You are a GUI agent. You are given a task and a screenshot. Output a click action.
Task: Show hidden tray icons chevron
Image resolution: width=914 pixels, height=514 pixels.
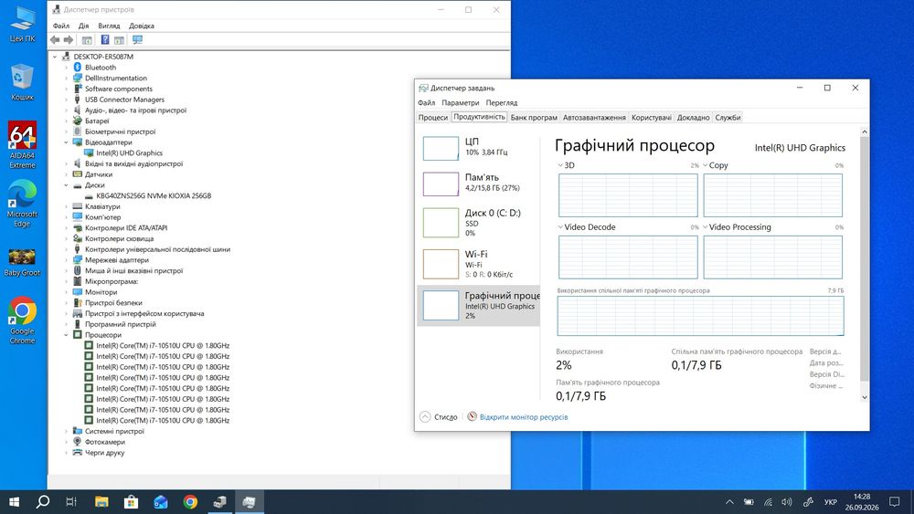(729, 502)
